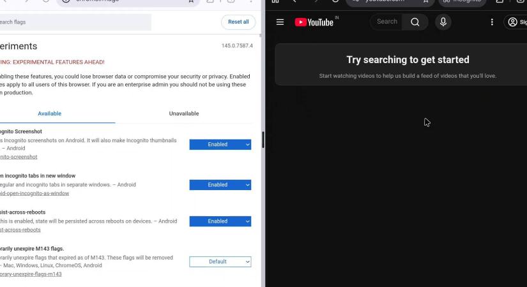Screen dimensions: 527x287
Task: Open the temporary-unexpire-flags-m143 link
Action: [31, 274]
